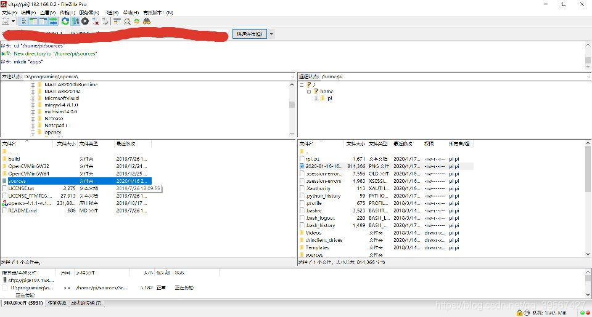592x317 pixels.
Task: Toggle the message log display icon
Action: point(24,22)
